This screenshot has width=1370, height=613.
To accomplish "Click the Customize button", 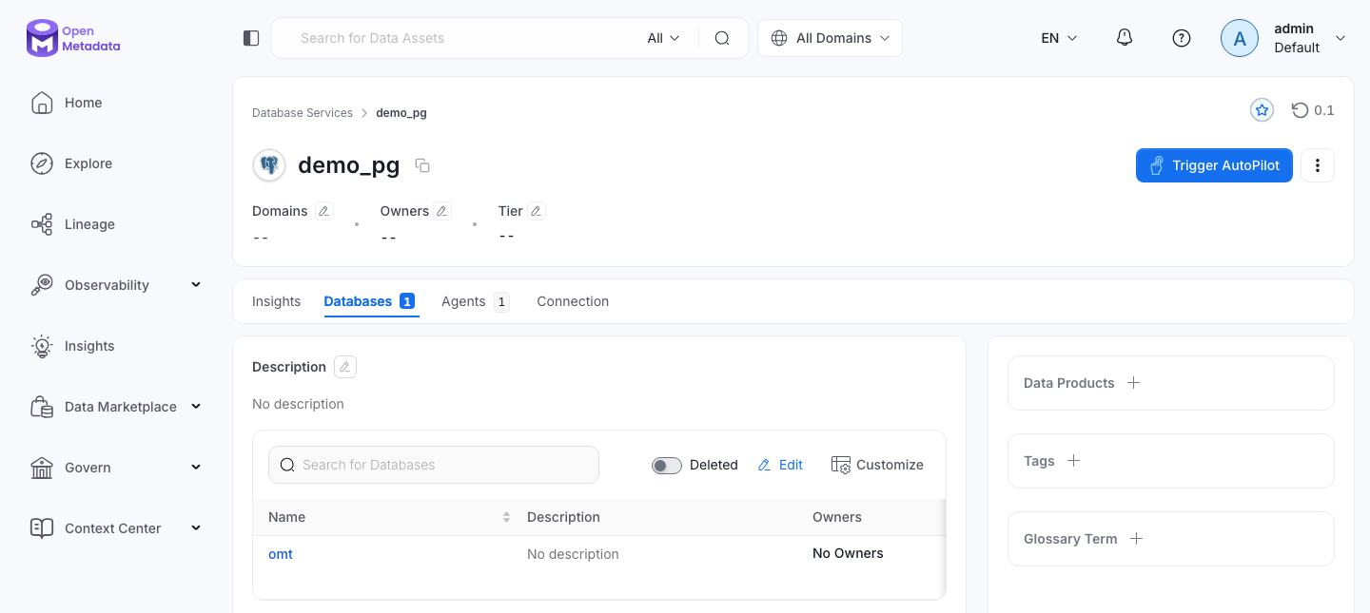I will 877,465.
